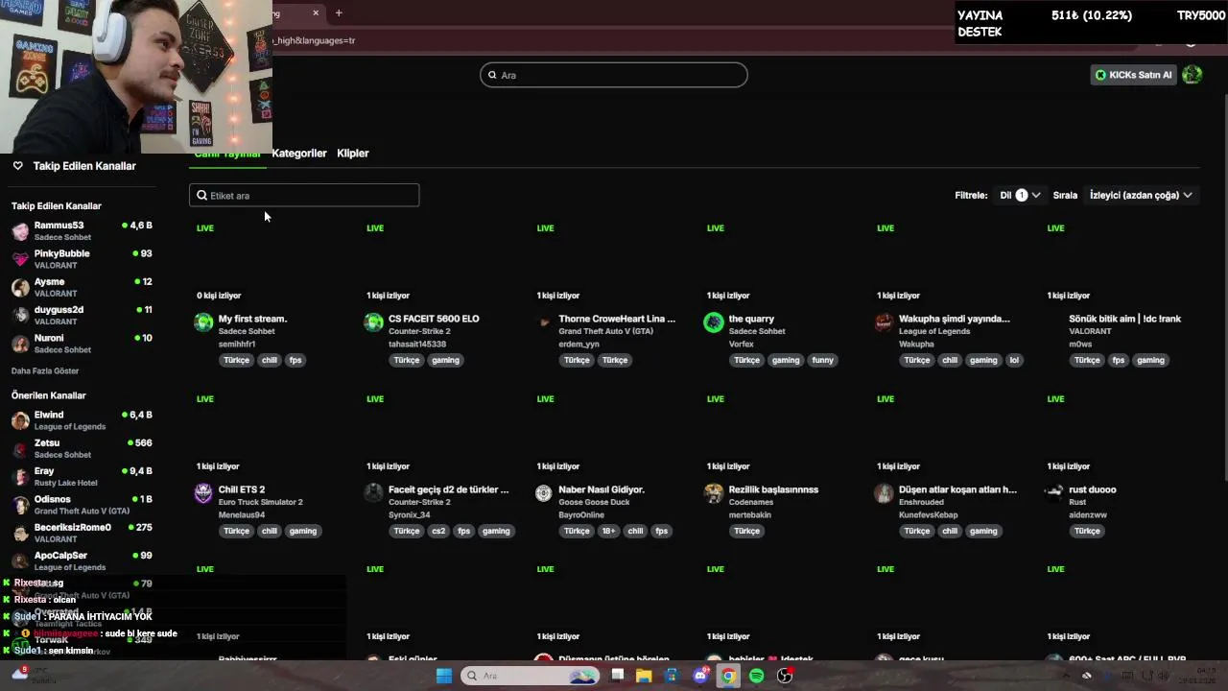Open KunefevsKebap channel avatar icon
1228x691 pixels.
884,493
